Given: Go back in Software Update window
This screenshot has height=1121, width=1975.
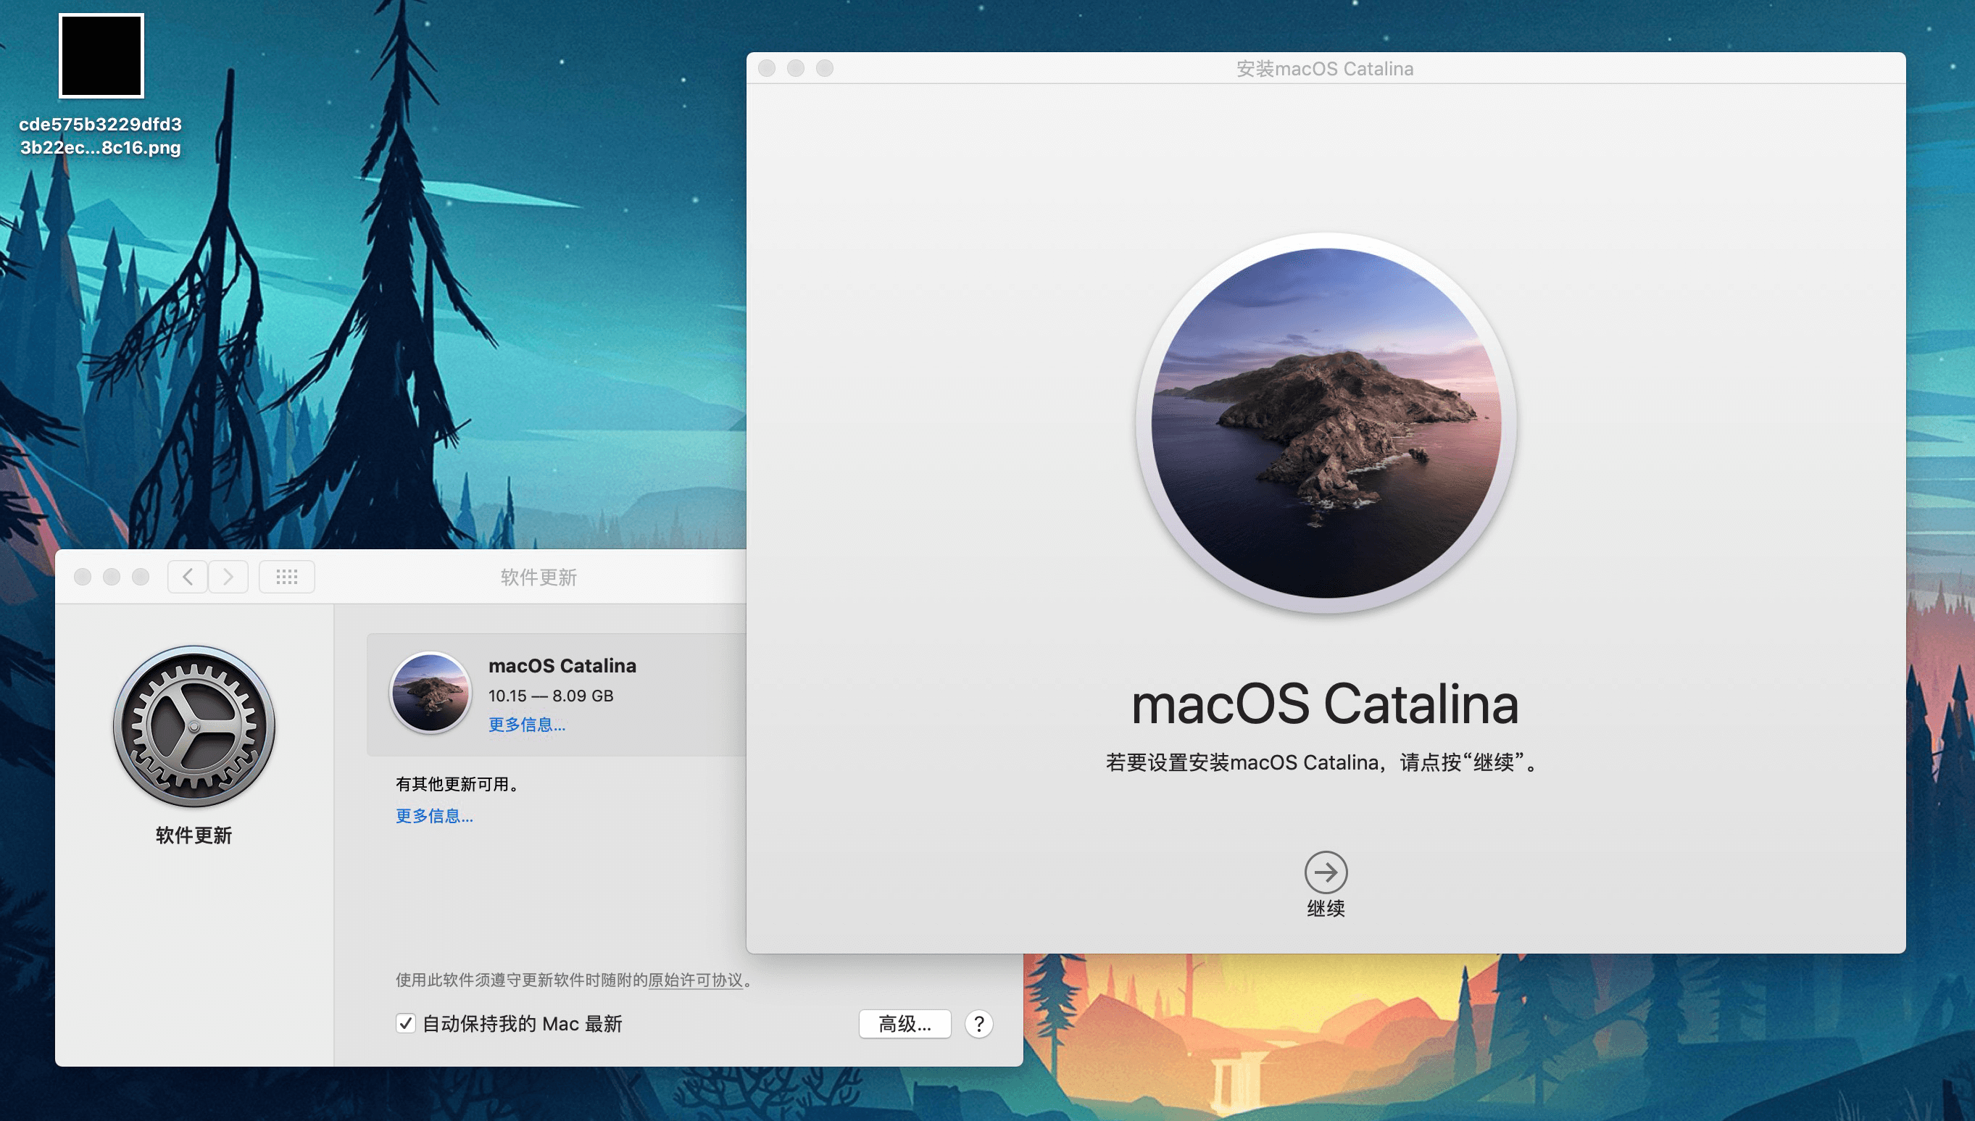Looking at the screenshot, I should [187, 577].
